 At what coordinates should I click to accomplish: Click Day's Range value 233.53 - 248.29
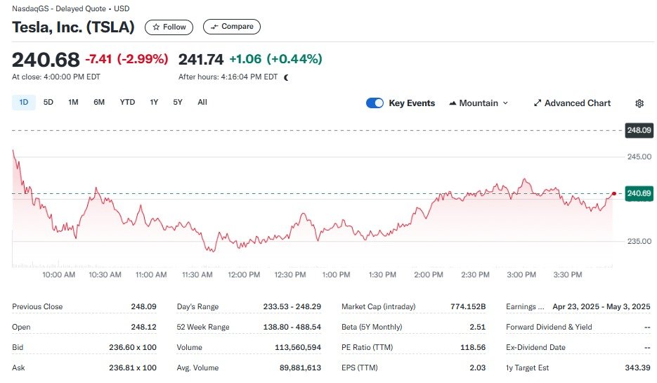tap(292, 306)
